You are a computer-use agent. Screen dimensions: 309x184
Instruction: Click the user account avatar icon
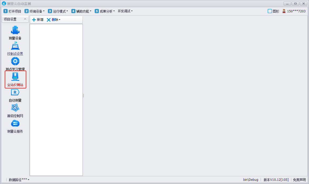(284, 11)
